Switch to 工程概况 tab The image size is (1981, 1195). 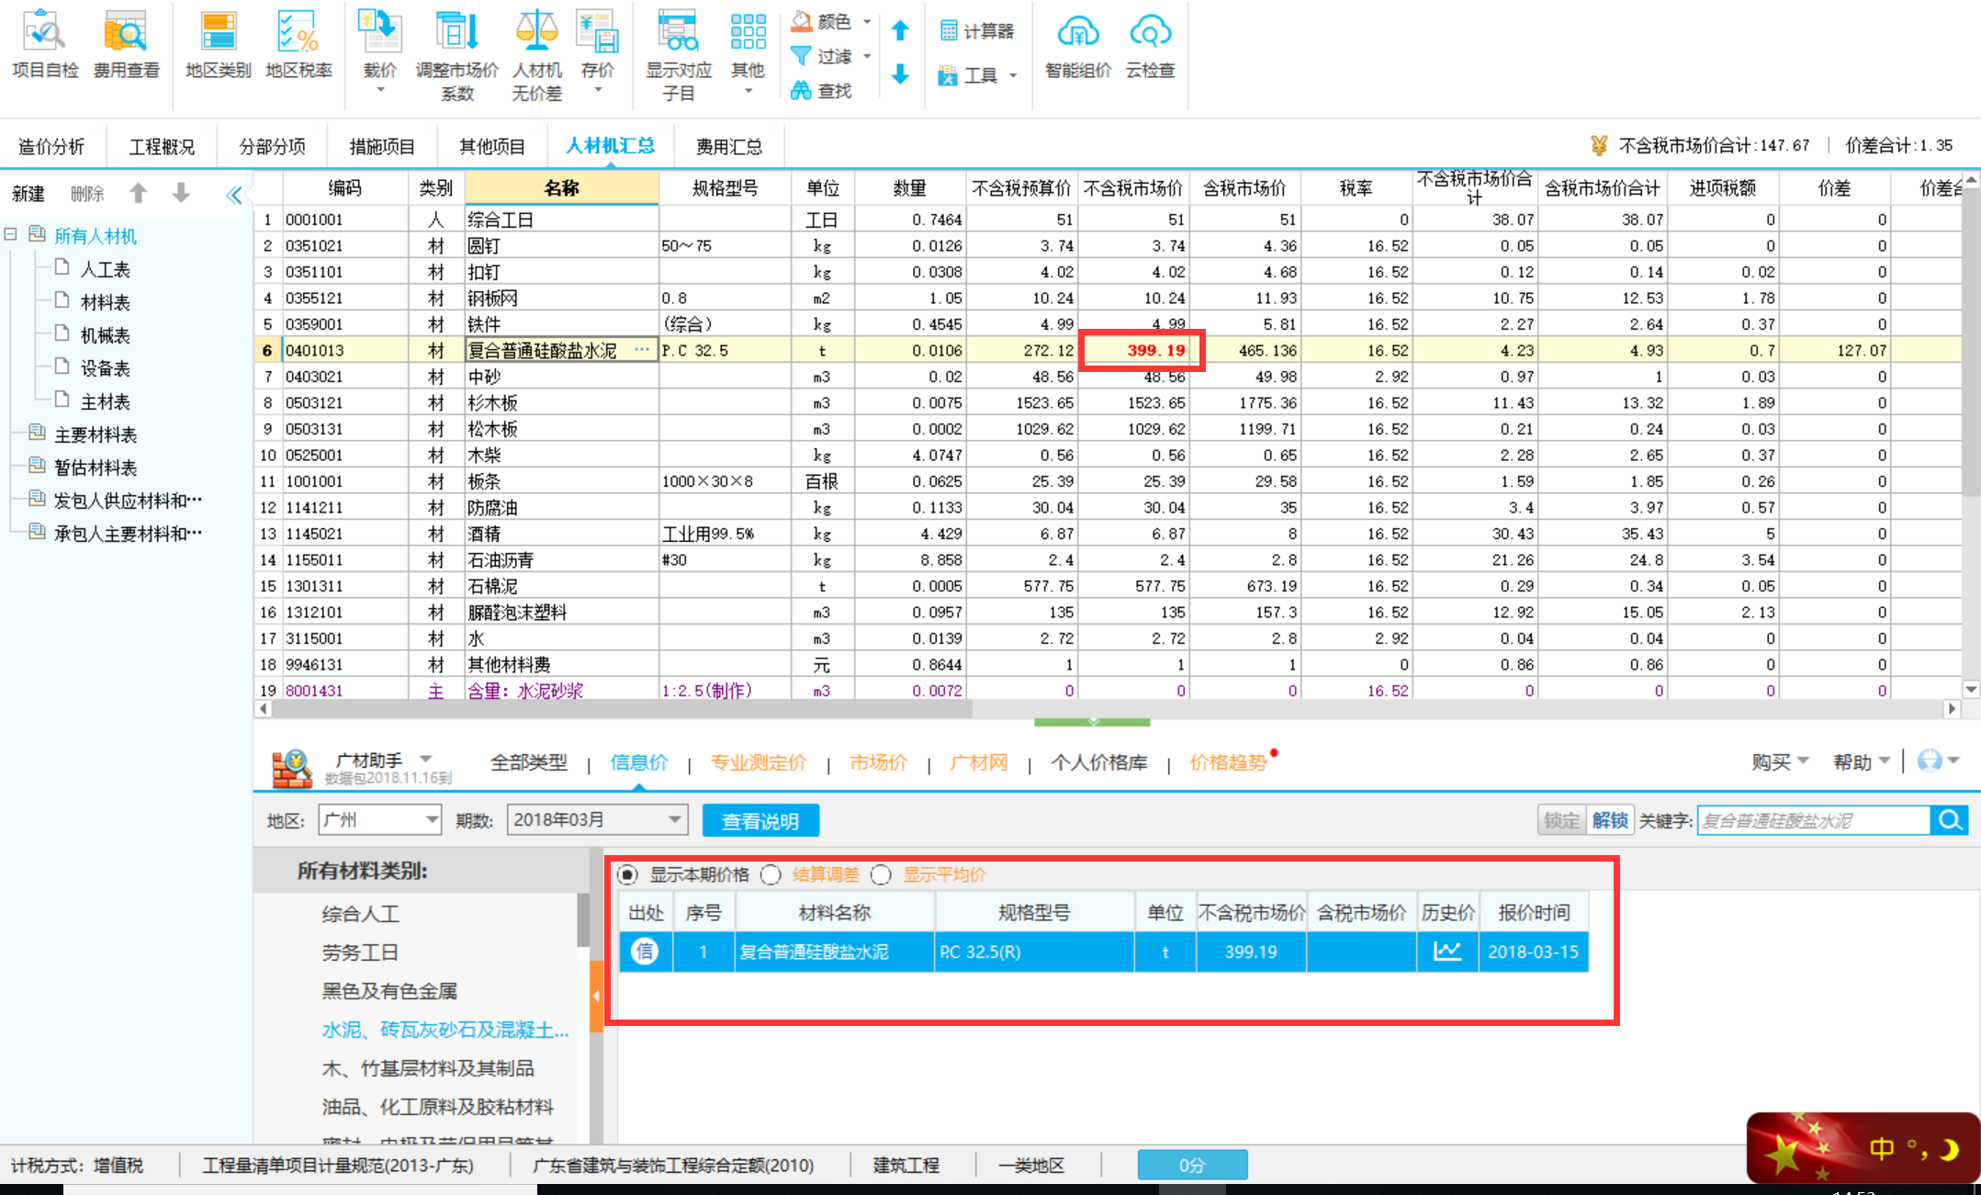pyautogui.click(x=162, y=146)
